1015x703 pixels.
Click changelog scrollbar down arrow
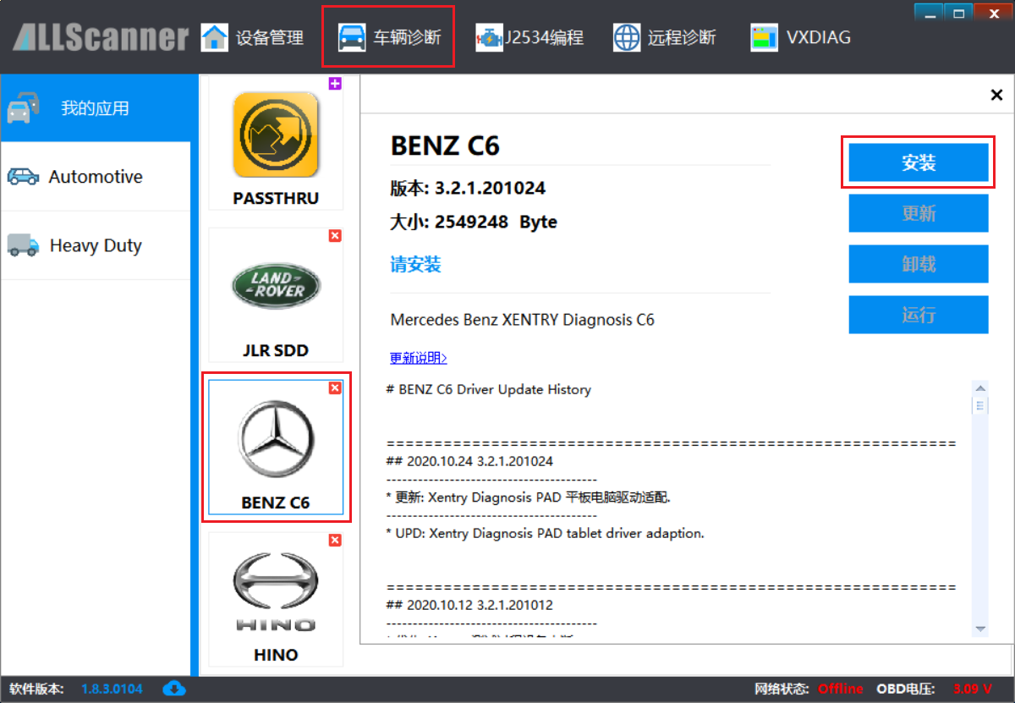coord(981,629)
